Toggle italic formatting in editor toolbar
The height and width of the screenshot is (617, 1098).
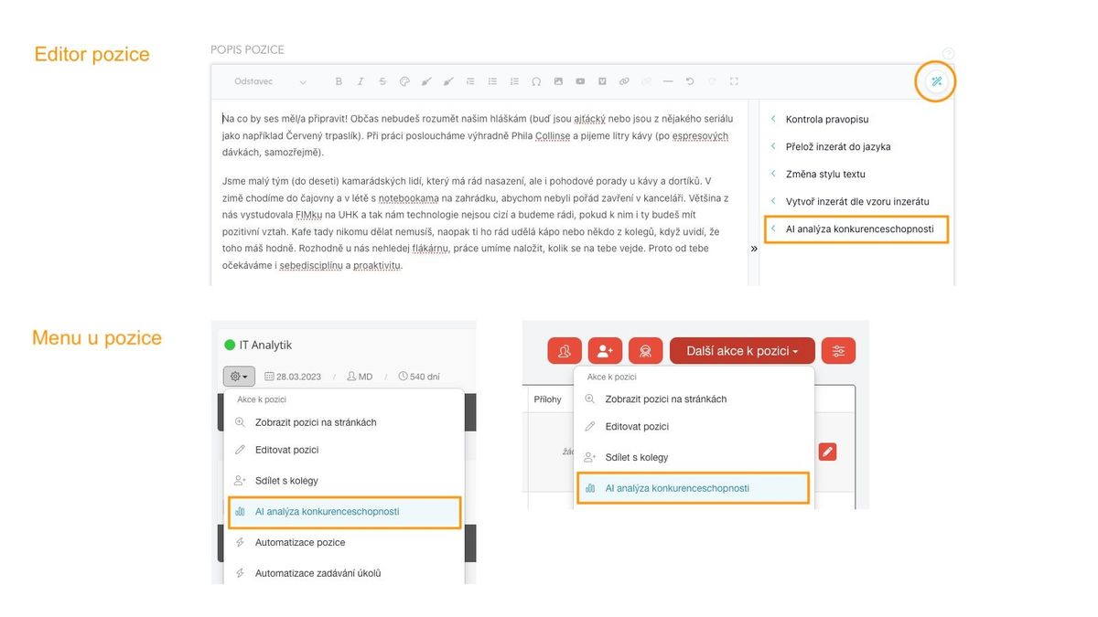point(361,81)
